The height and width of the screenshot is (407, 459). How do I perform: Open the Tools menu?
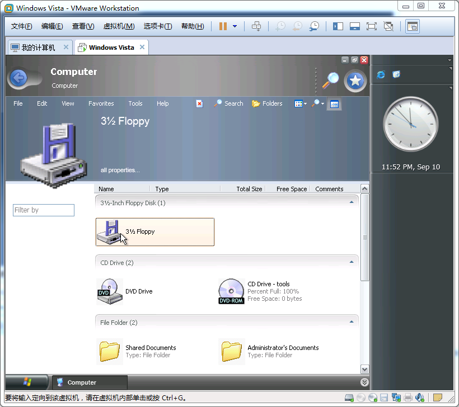135,103
